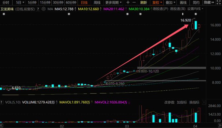
Task: Click the 6.810 low price label
Action: 16,88
